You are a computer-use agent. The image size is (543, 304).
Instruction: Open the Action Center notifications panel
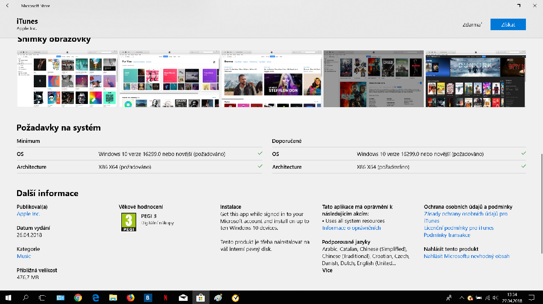pyautogui.click(x=531, y=297)
